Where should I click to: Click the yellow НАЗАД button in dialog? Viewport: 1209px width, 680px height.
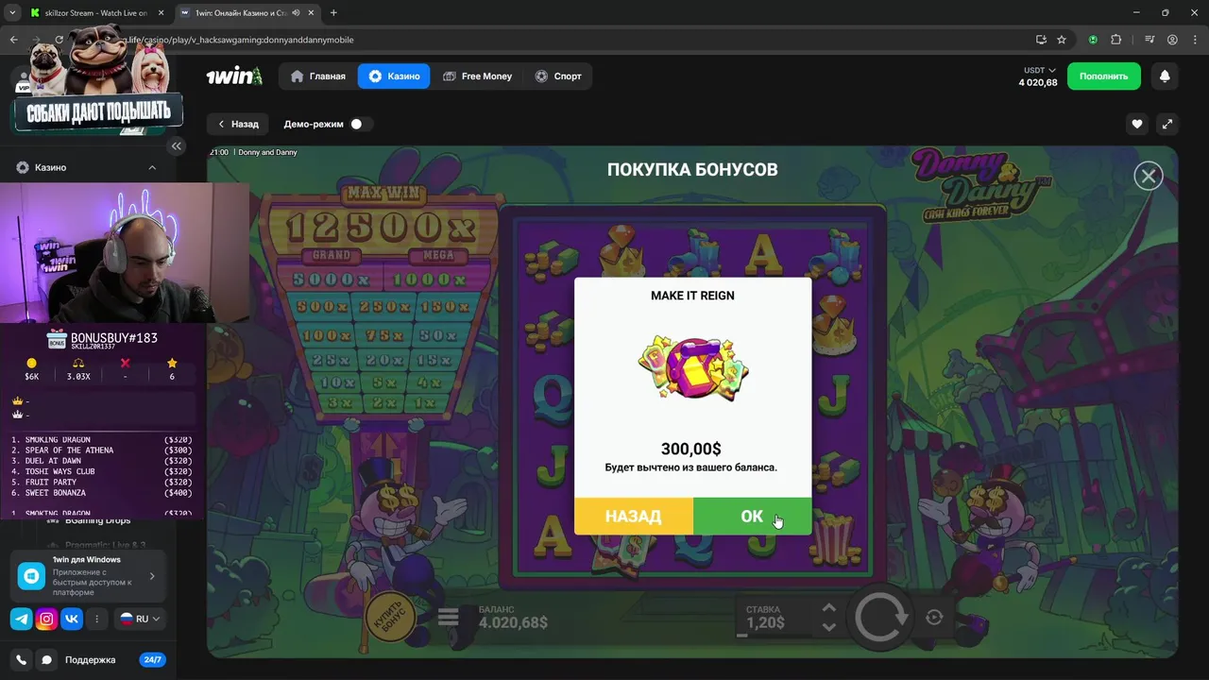coord(634,516)
